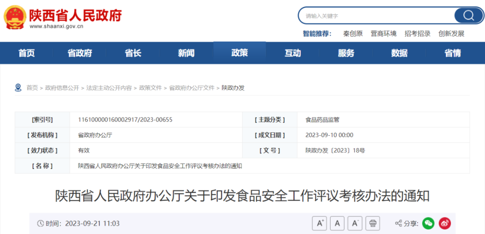Click the Shaanxi government emblem logo

tap(15, 17)
